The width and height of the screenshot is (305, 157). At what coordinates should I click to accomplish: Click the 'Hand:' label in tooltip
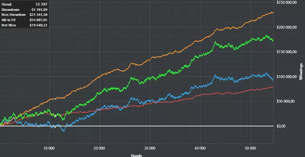coord(7,4)
